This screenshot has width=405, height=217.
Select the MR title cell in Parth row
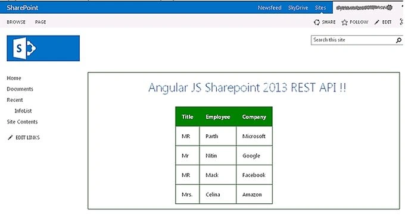188,136
